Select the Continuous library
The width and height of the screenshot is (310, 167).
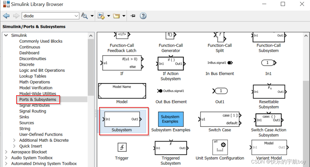[30, 47]
